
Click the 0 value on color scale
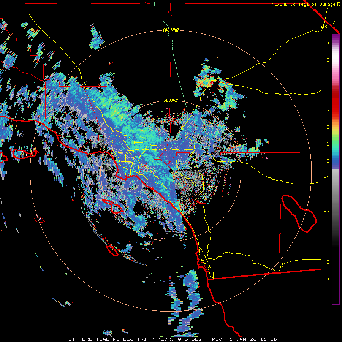point(328,161)
